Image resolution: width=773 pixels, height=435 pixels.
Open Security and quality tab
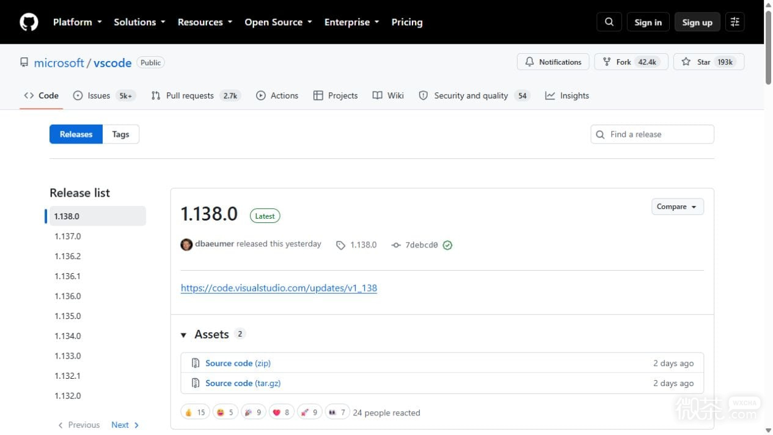474,95
